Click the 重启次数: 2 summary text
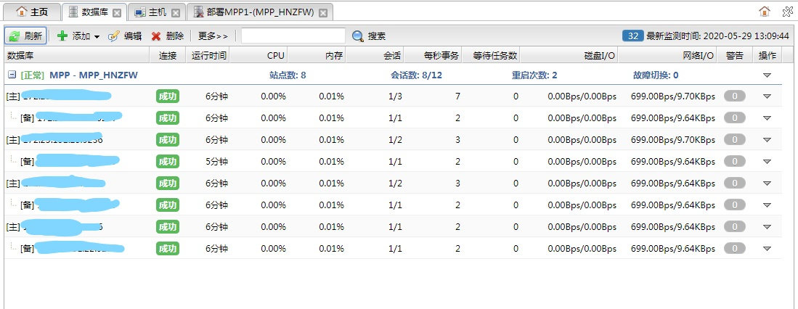 click(534, 75)
